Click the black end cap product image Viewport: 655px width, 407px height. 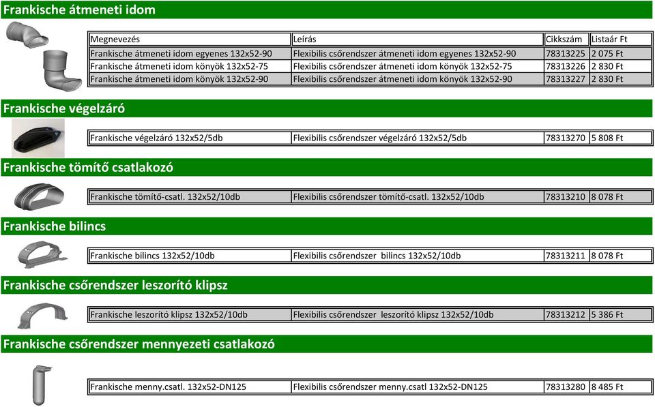click(38, 138)
